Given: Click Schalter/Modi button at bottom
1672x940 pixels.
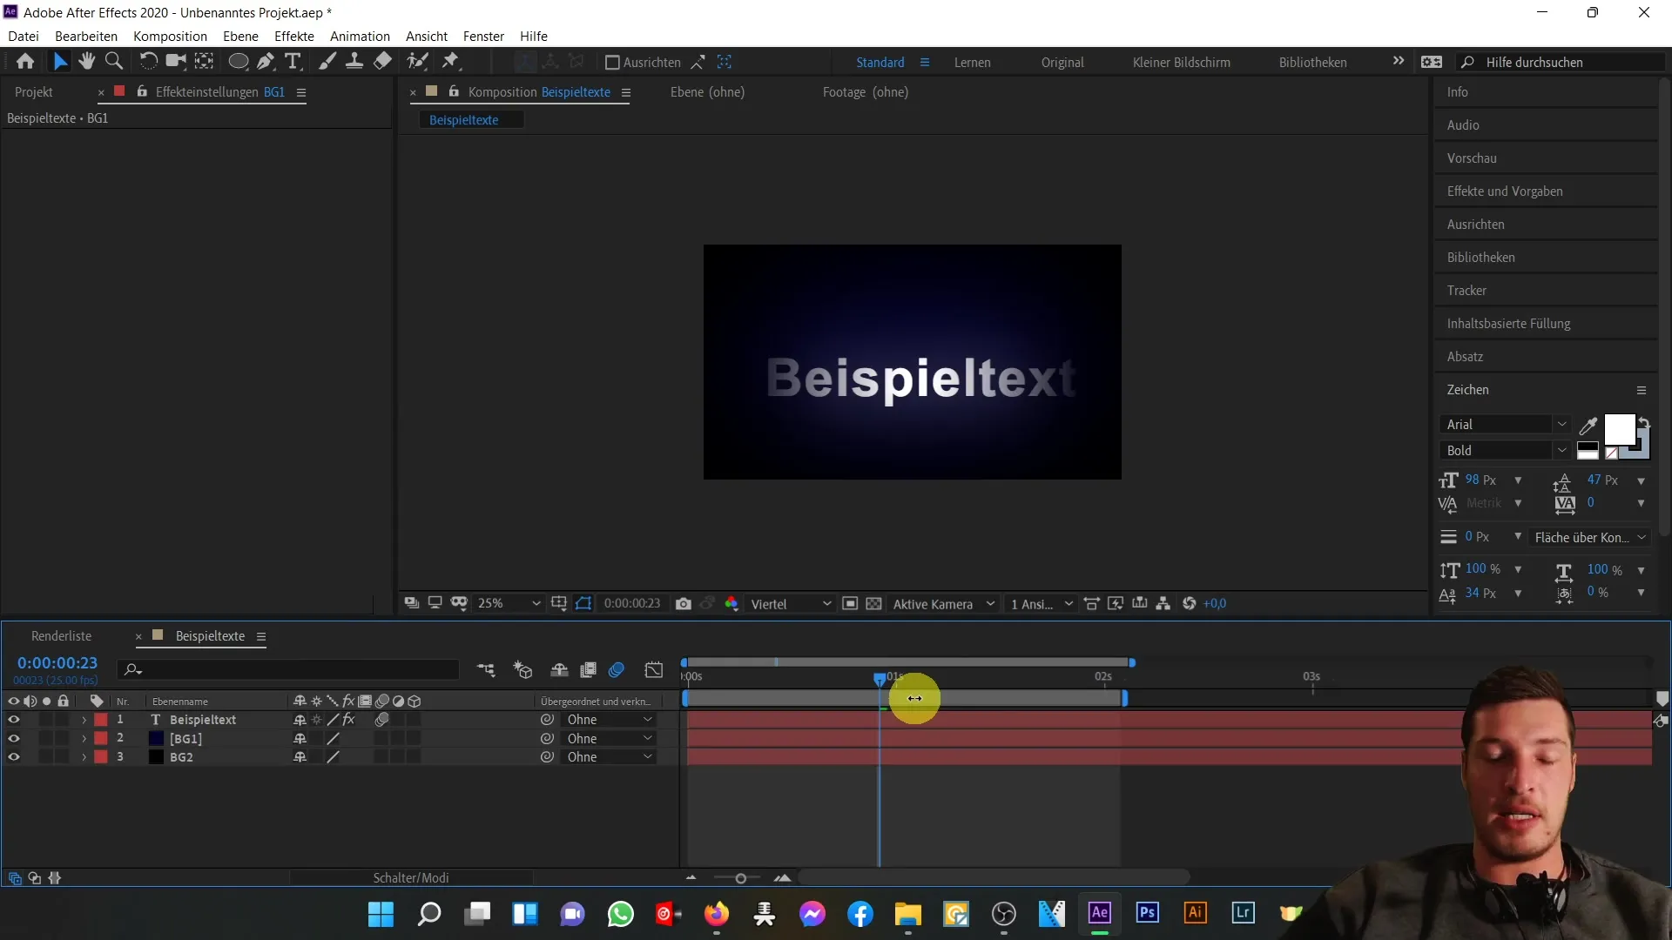Looking at the screenshot, I should tap(410, 878).
